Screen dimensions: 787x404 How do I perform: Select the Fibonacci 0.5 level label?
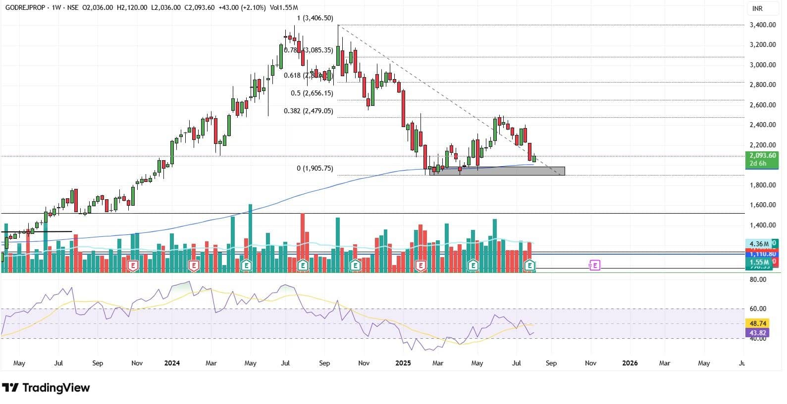[x=312, y=93]
